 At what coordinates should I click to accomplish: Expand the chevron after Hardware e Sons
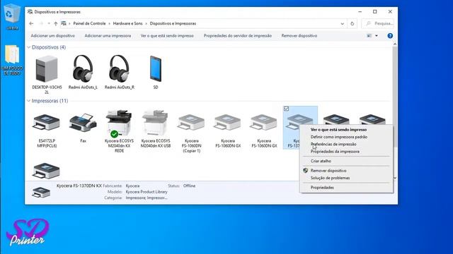tap(147, 23)
